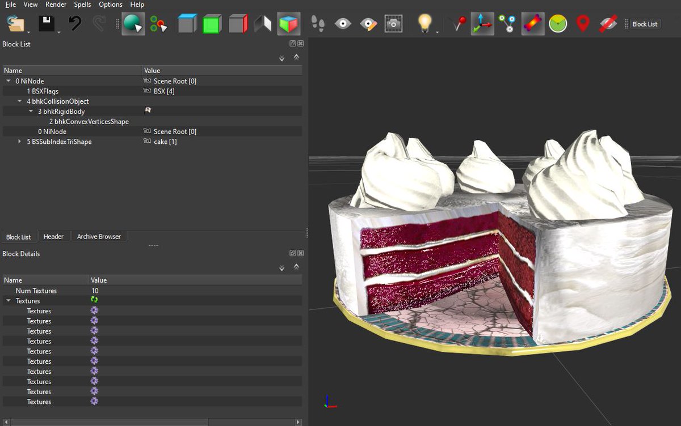Screen dimensions: 681x426
Task: Activate the Select Vertices tool
Action: pyautogui.click(x=158, y=24)
